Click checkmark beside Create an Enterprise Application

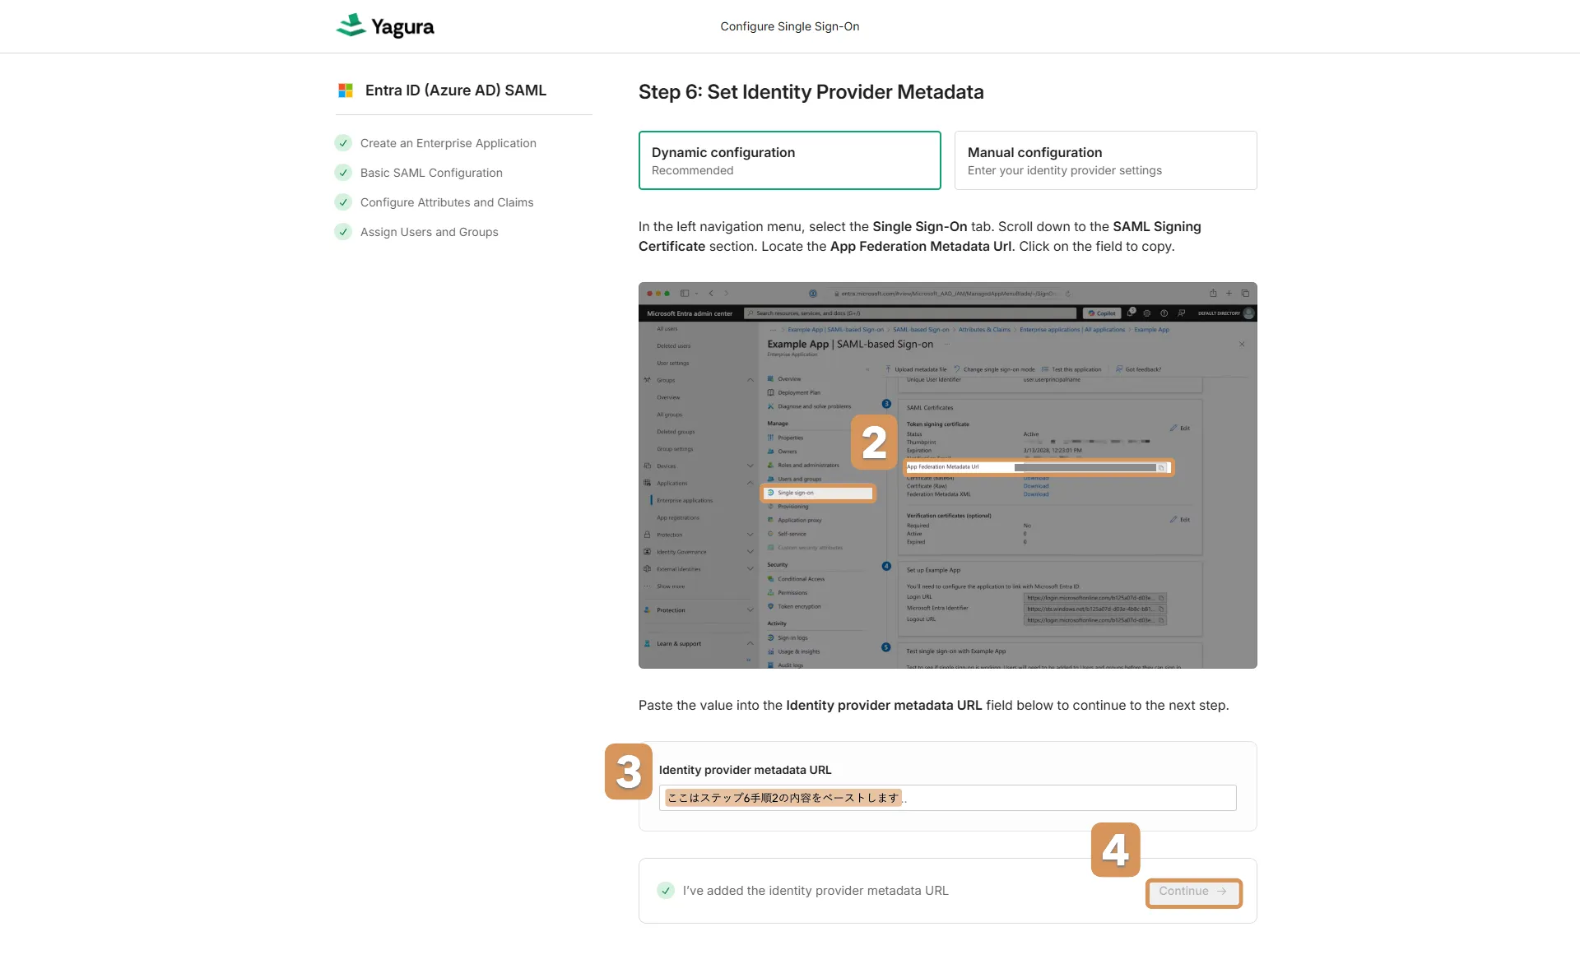coord(343,143)
